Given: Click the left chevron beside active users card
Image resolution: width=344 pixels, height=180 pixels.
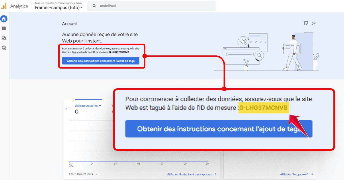Looking at the screenshot, I should point(66,109).
